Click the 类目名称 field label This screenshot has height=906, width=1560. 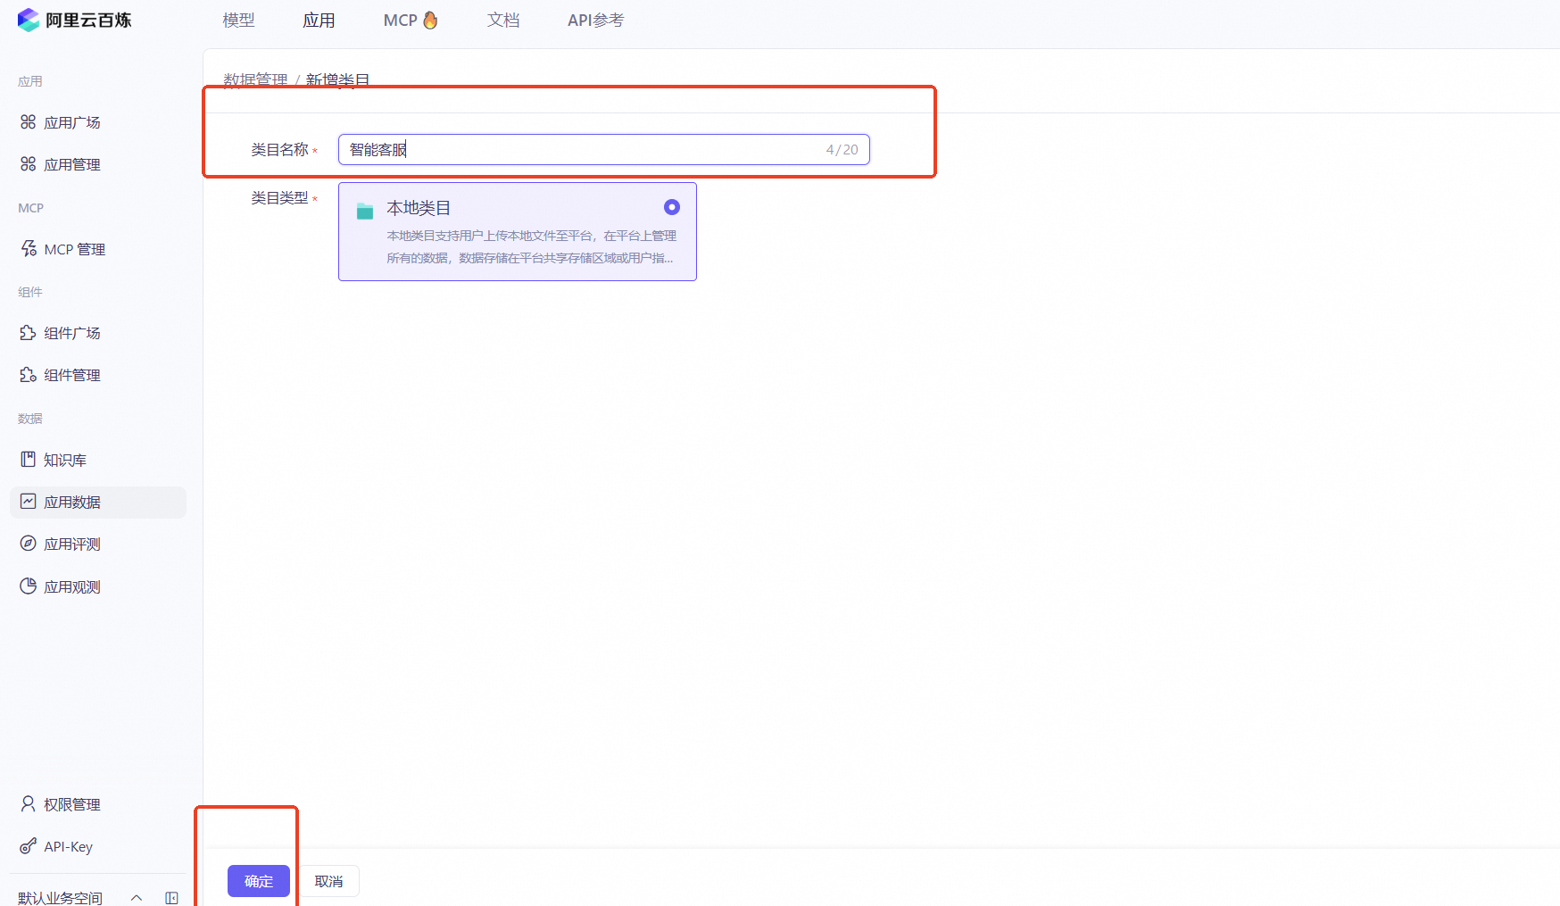(x=279, y=149)
